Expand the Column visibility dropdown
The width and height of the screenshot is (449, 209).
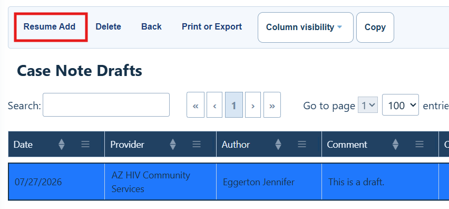(306, 27)
